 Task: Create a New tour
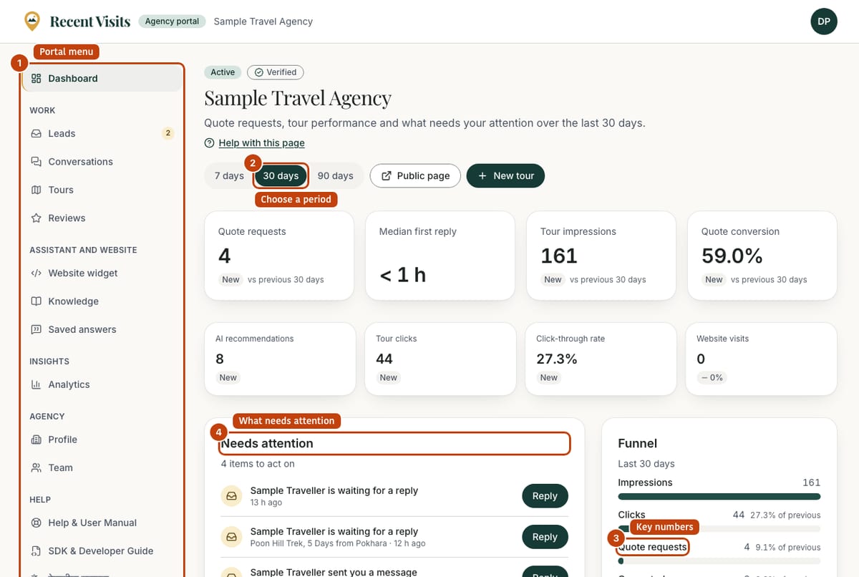tap(505, 176)
